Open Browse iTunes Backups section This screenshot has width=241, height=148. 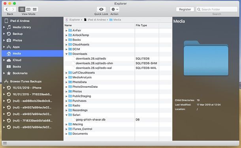26,81
